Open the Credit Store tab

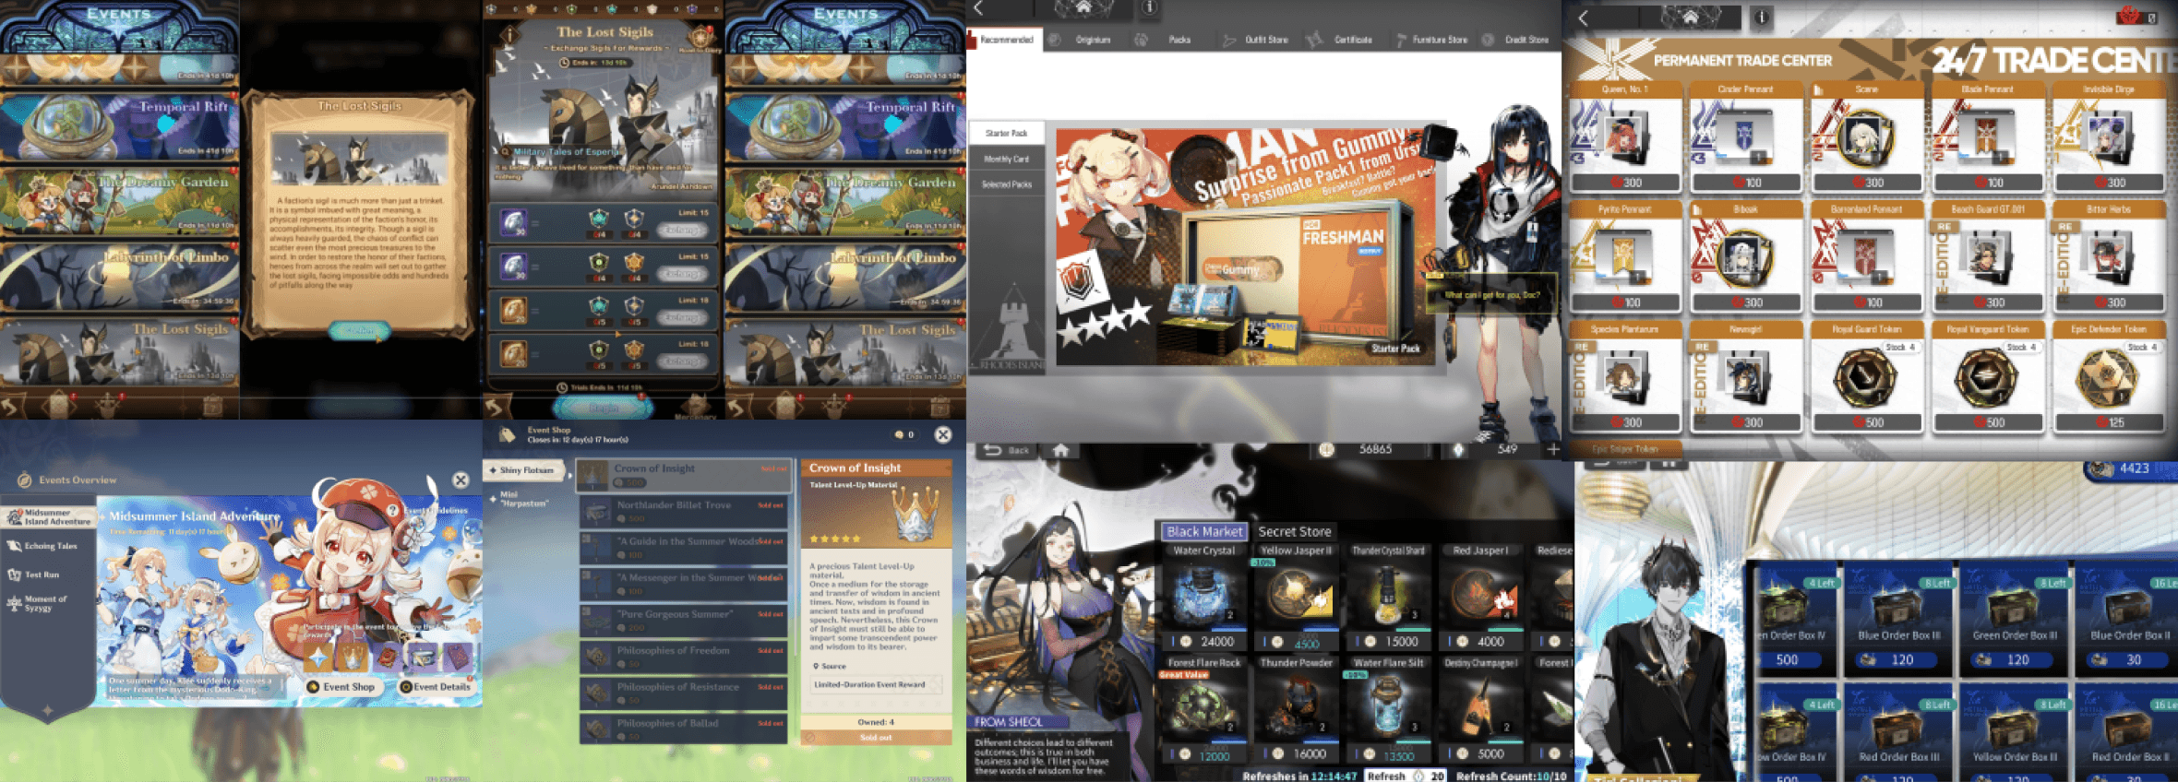click(x=1517, y=40)
